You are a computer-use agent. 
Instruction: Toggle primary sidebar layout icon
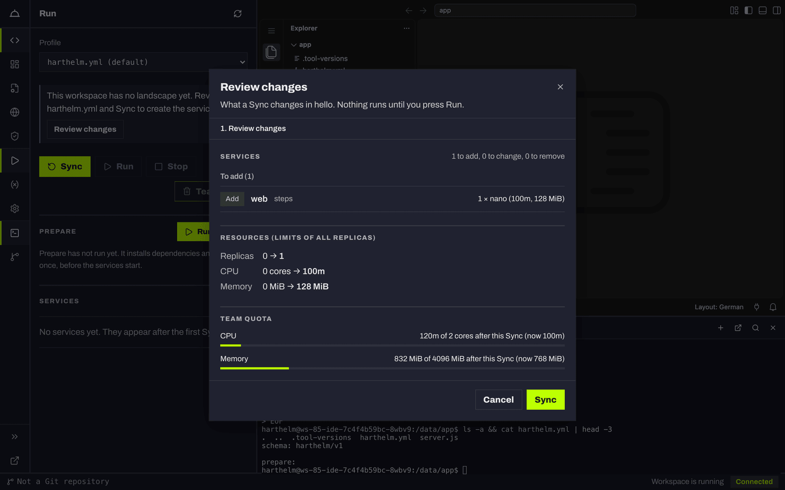748,10
